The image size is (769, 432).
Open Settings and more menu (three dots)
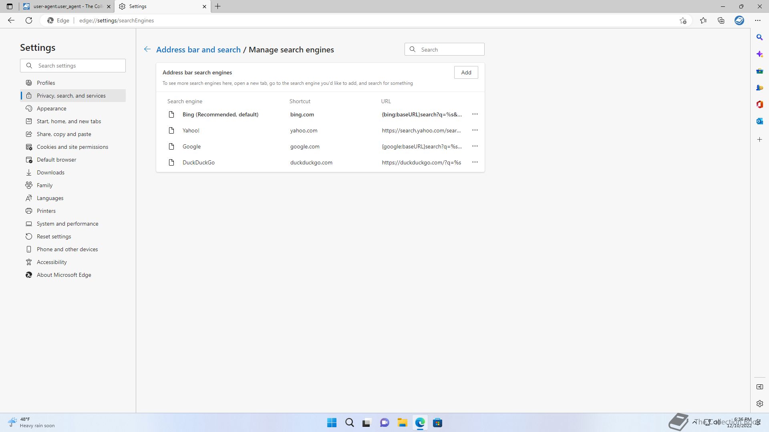coord(757,20)
